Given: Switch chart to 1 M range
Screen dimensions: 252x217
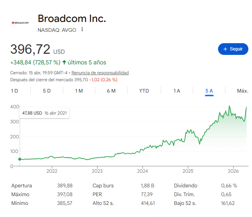Looking at the screenshot, I should [x=79, y=91].
